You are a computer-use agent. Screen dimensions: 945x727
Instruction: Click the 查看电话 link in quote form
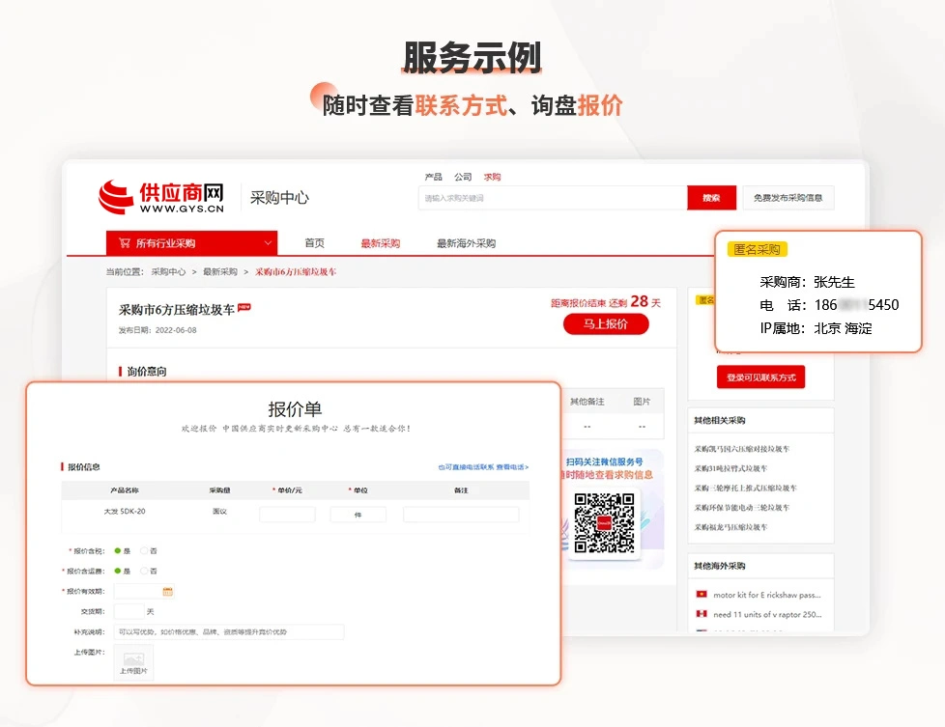(x=512, y=466)
